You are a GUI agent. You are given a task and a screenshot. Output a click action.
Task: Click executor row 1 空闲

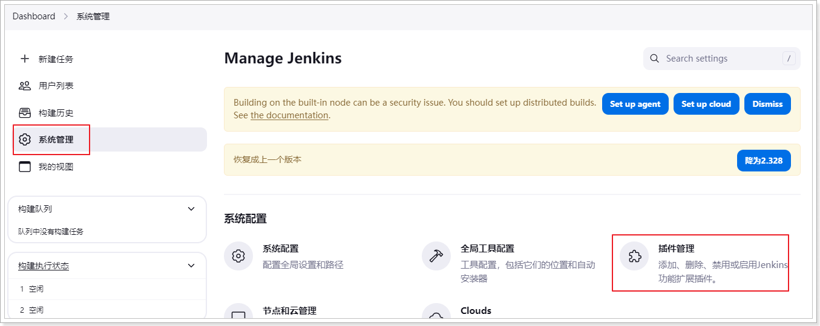pyautogui.click(x=108, y=289)
